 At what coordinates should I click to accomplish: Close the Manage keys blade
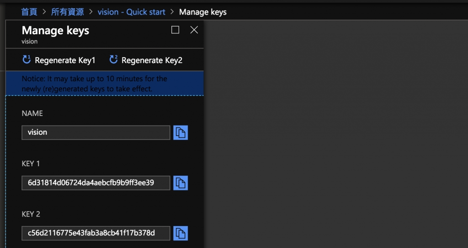[x=194, y=30]
